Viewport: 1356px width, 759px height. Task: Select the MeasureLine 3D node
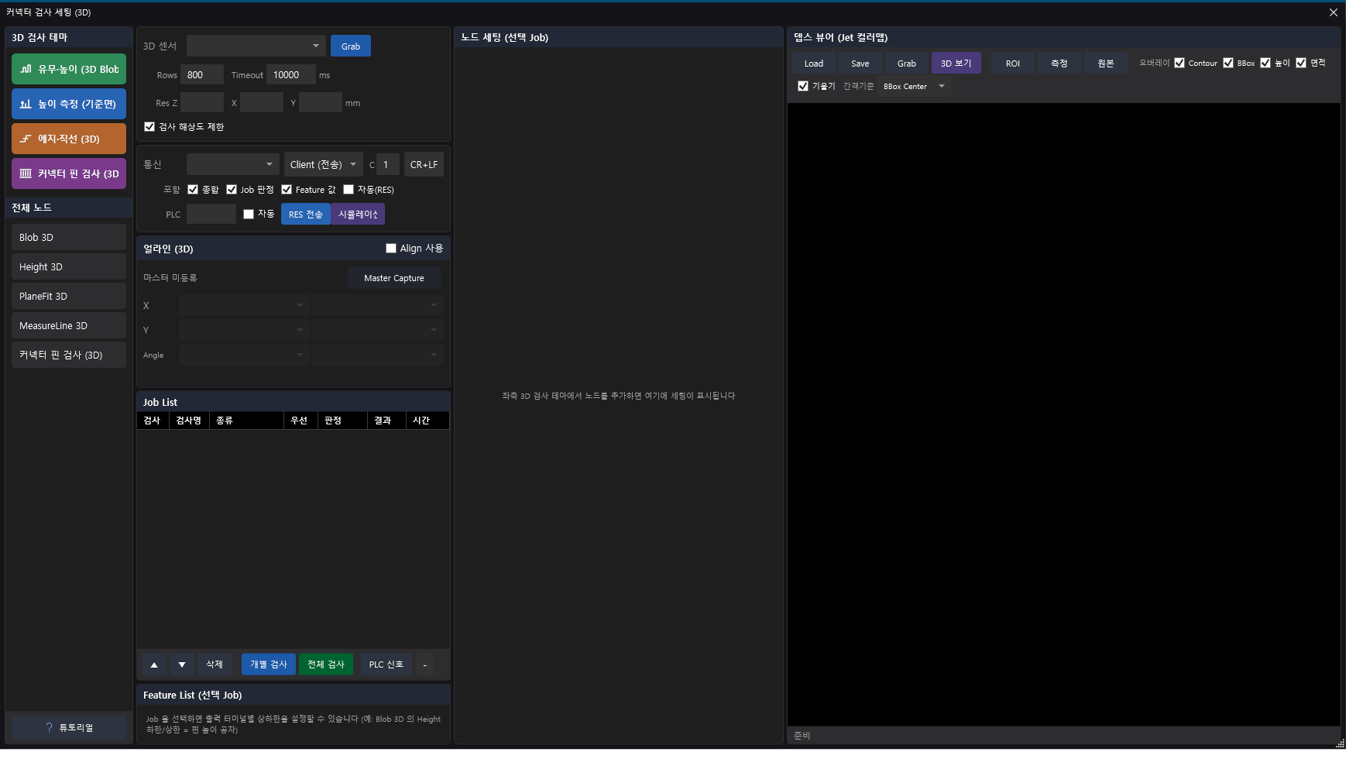69,326
